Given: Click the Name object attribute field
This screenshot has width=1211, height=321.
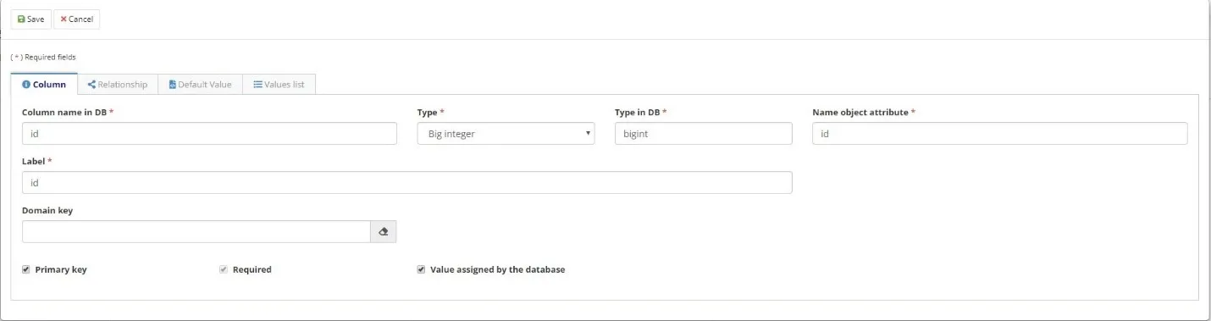Looking at the screenshot, I should pos(999,134).
